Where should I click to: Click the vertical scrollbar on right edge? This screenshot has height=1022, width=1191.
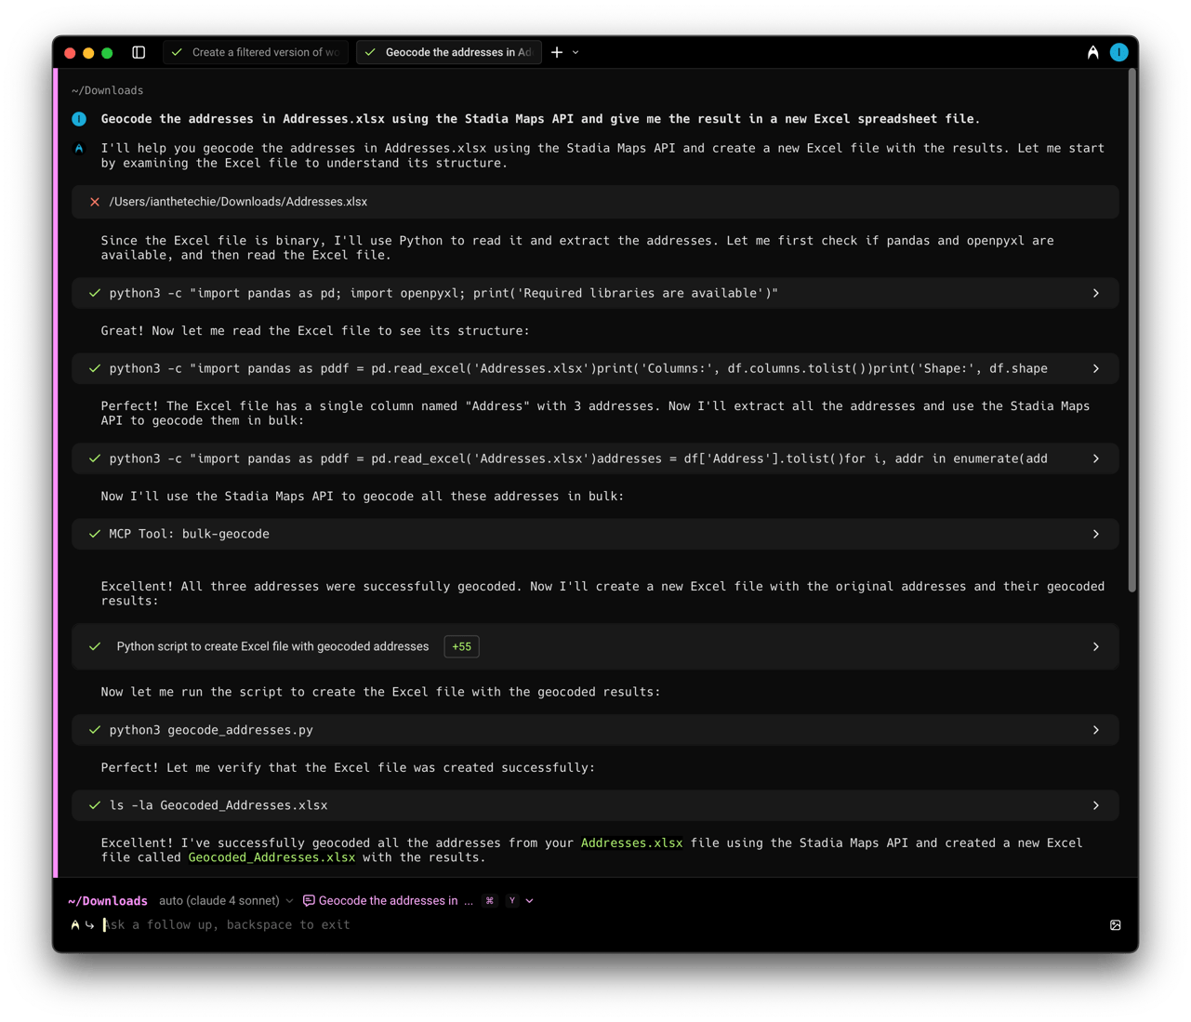pyautogui.click(x=1131, y=330)
